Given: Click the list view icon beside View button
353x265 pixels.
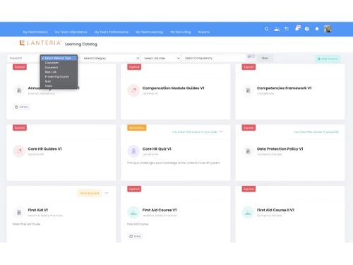Looking at the screenshot, I should 253,57.
